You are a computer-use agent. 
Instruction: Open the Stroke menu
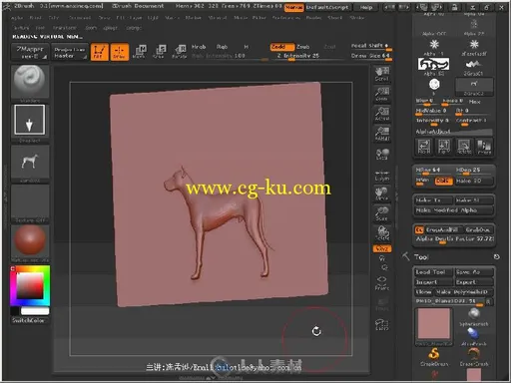point(357,18)
